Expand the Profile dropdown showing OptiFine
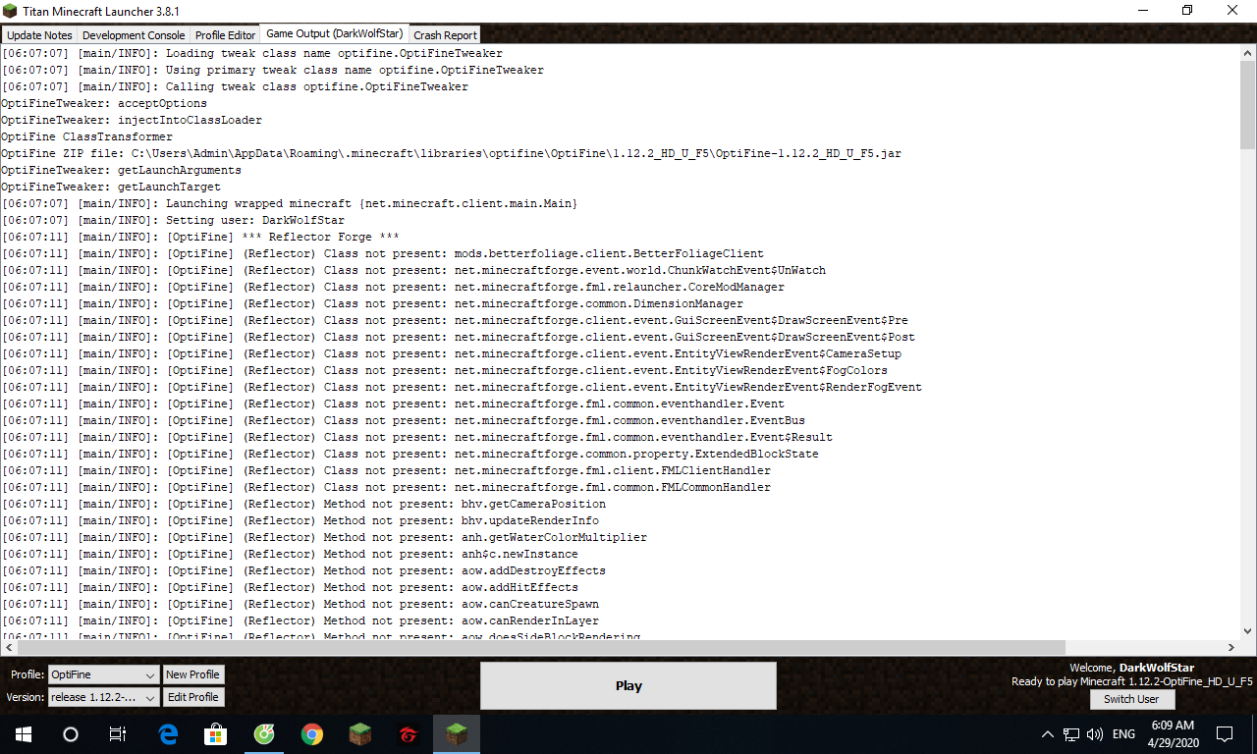This screenshot has width=1257, height=754. click(103, 674)
